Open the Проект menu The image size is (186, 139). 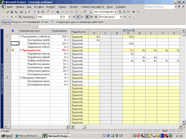[74, 7]
